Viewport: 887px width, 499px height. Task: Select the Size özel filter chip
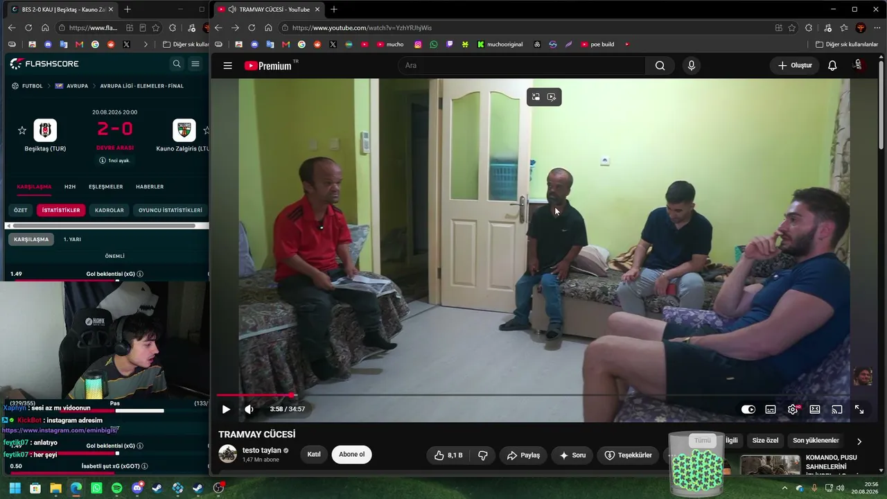[x=765, y=441]
